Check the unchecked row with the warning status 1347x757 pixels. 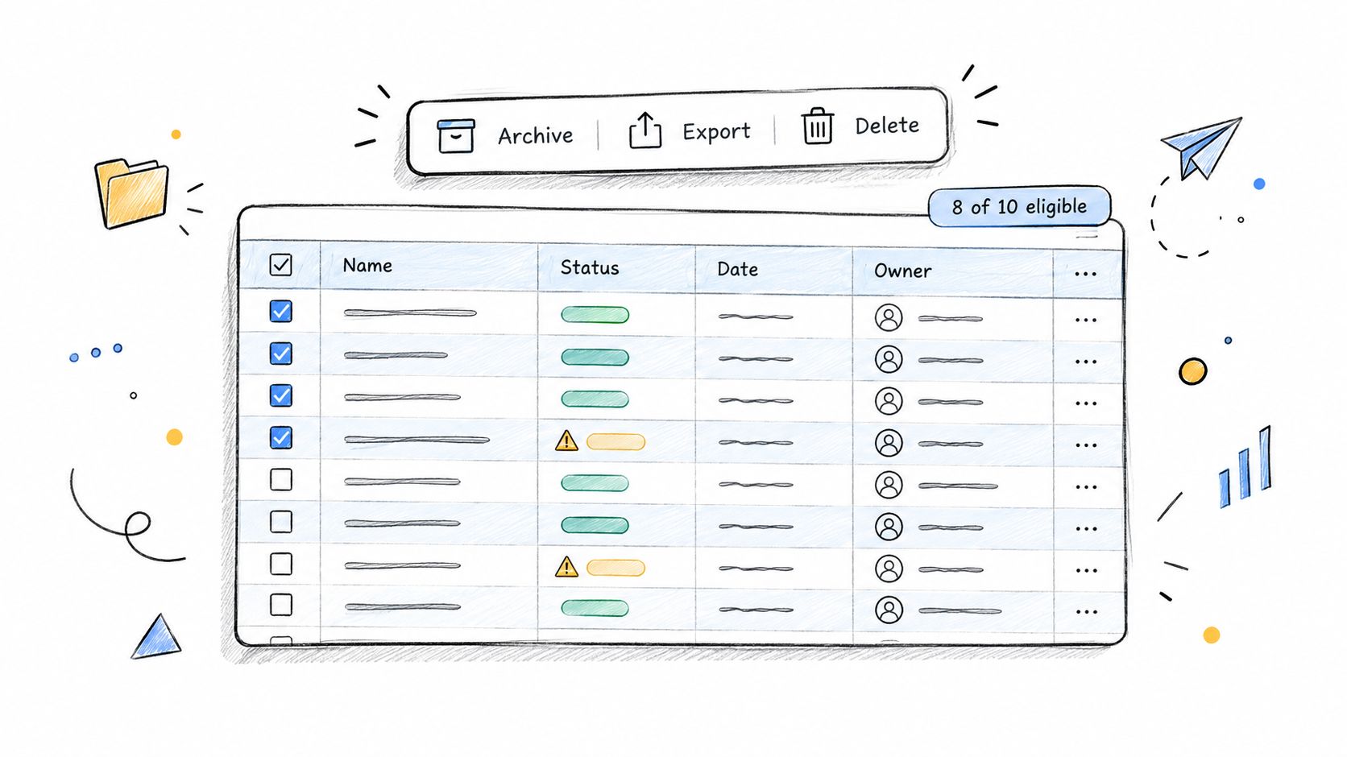tap(280, 564)
